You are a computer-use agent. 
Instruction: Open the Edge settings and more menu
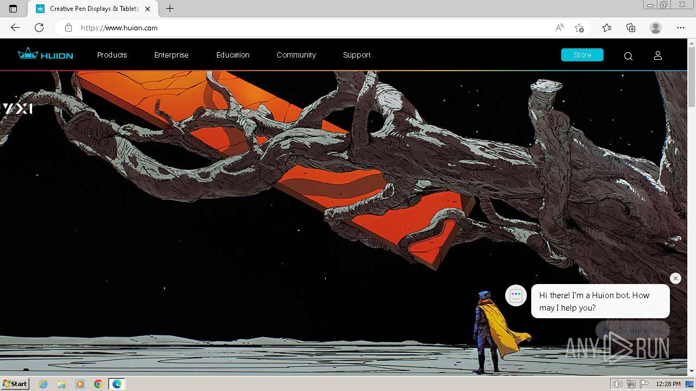click(x=681, y=28)
